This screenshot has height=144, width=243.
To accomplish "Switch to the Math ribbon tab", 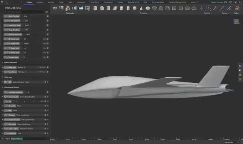I will point(70,2).
